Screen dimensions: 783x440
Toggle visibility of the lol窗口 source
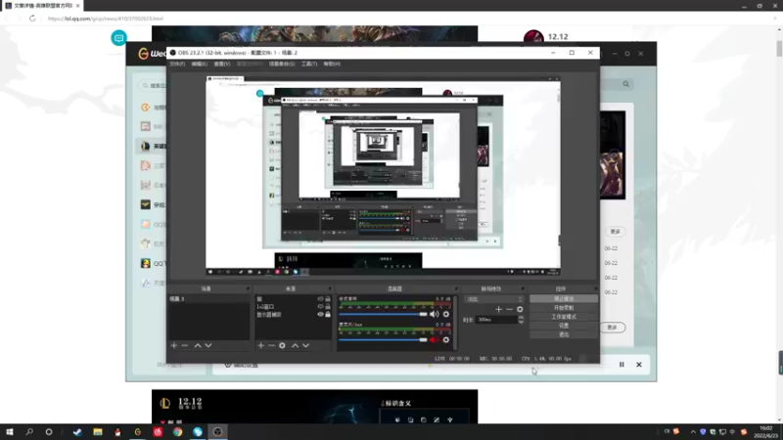click(x=320, y=307)
